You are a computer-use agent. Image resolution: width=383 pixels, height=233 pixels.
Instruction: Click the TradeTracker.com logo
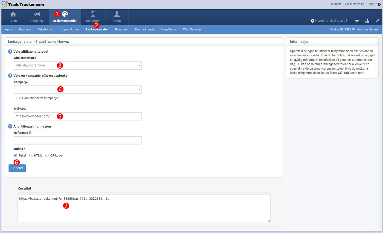tap(22, 4)
